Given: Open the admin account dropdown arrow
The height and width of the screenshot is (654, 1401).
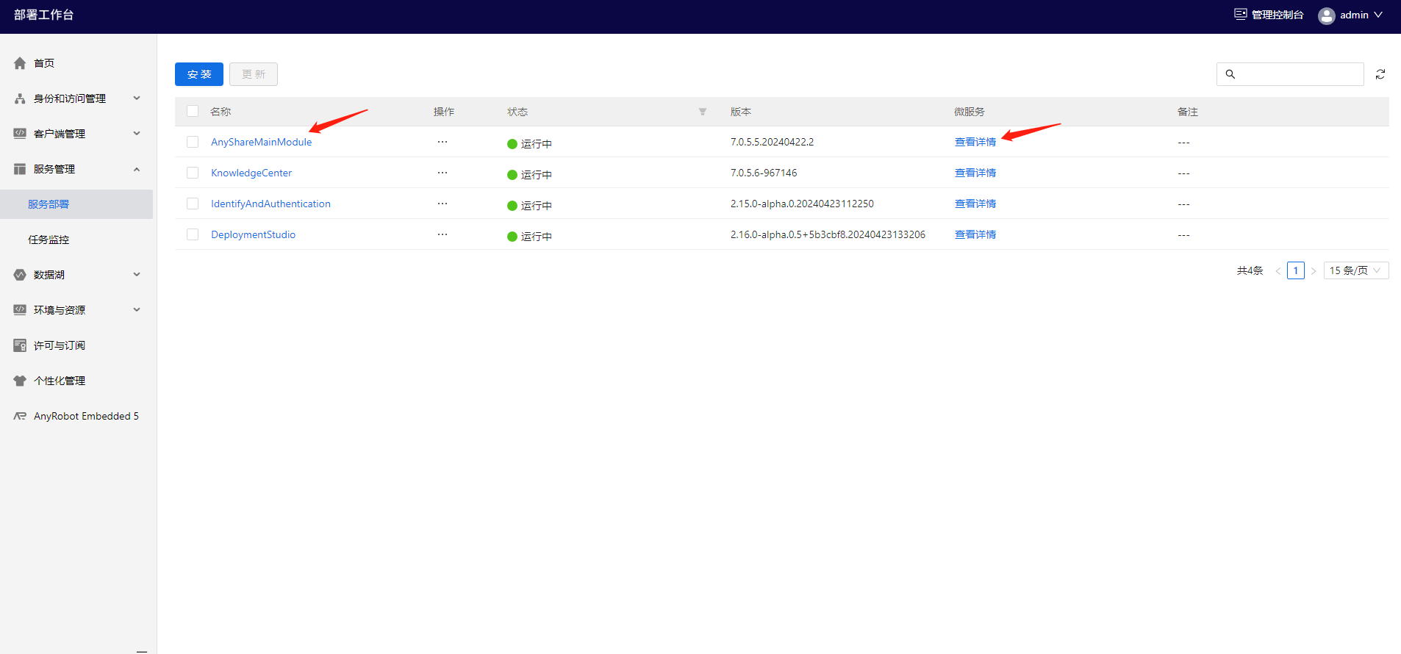Looking at the screenshot, I should pyautogui.click(x=1378, y=15).
